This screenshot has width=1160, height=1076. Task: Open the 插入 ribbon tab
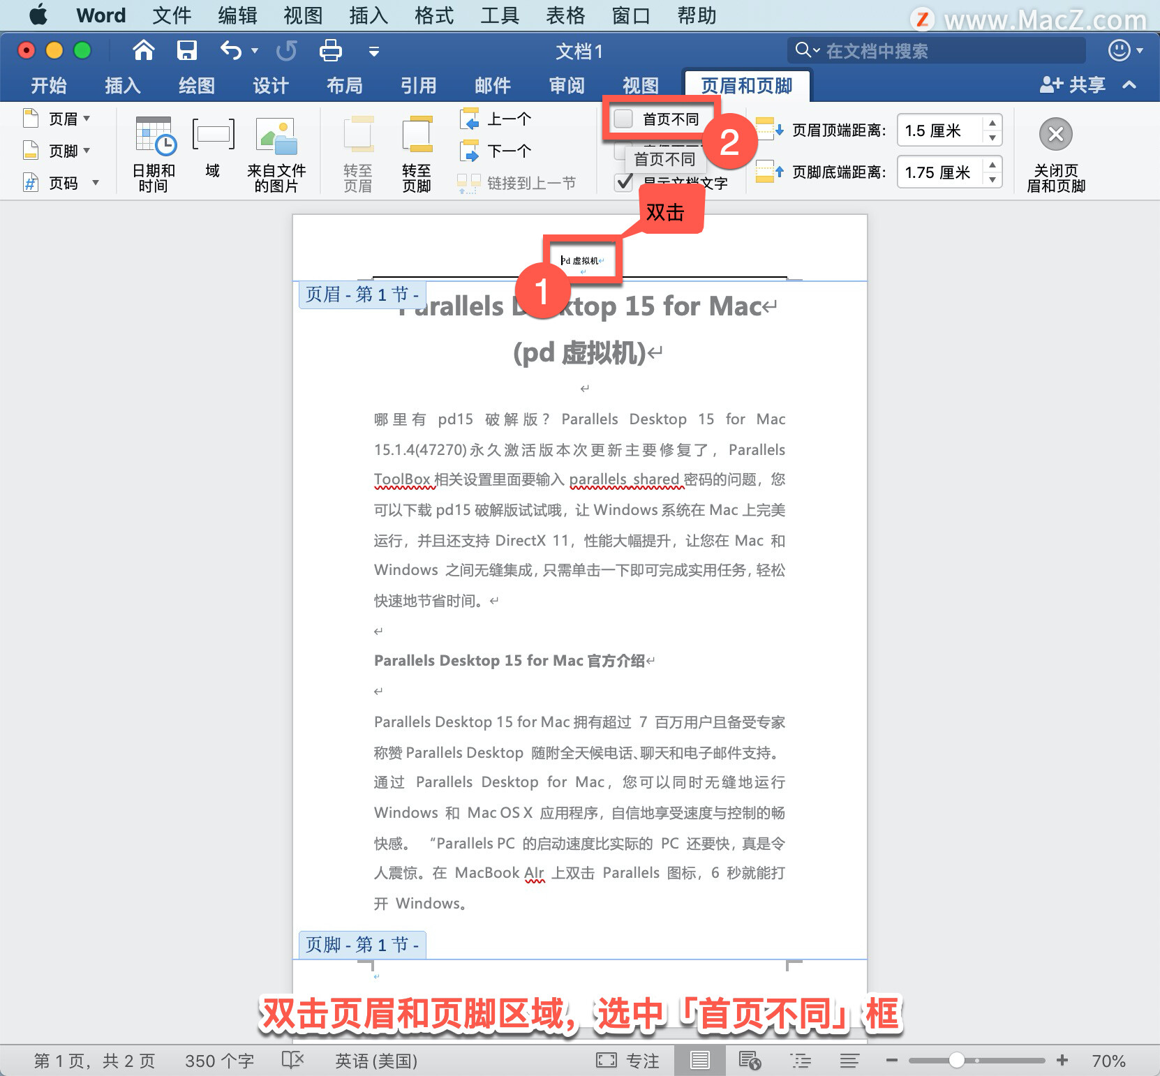[123, 85]
